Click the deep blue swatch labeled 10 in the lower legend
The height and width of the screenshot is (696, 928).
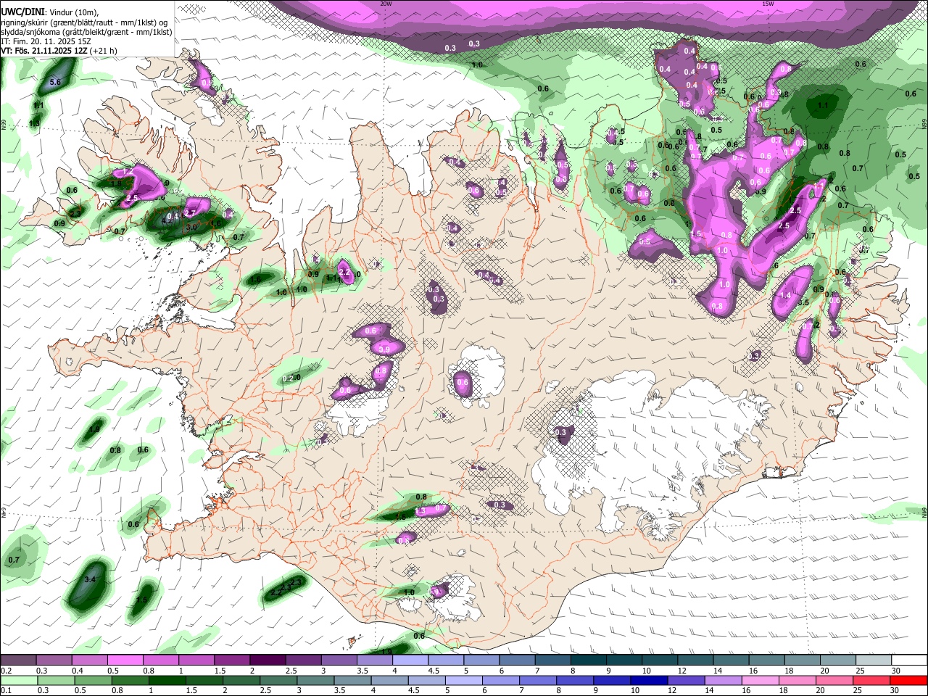pyautogui.click(x=649, y=681)
